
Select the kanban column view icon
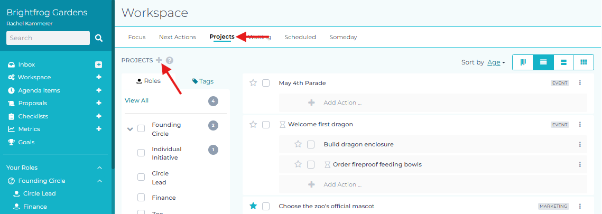click(523, 62)
